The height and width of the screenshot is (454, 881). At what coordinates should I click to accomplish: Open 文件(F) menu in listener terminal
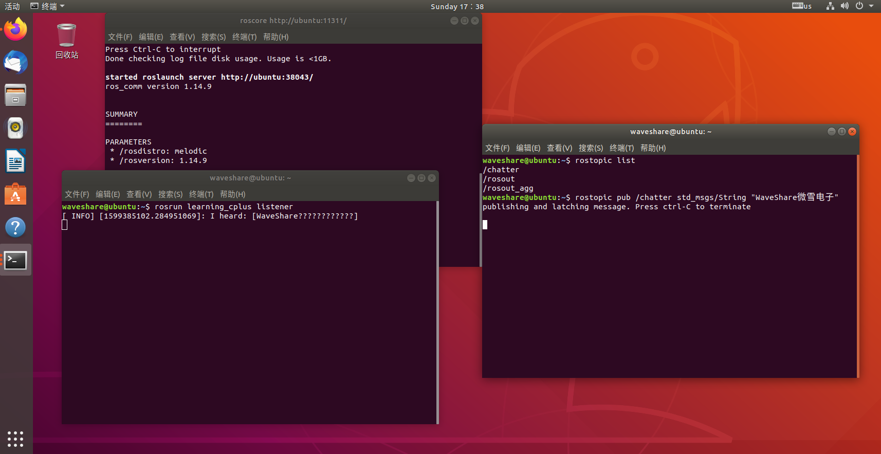tap(77, 194)
